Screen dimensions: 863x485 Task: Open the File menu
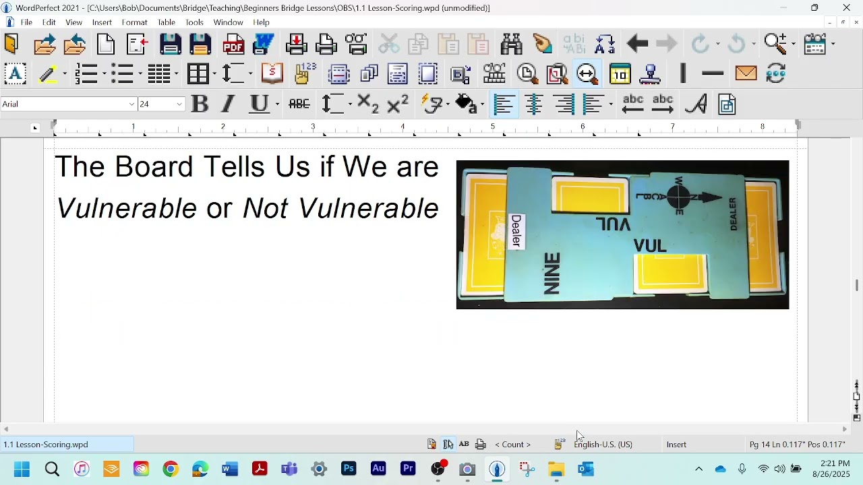tap(26, 22)
